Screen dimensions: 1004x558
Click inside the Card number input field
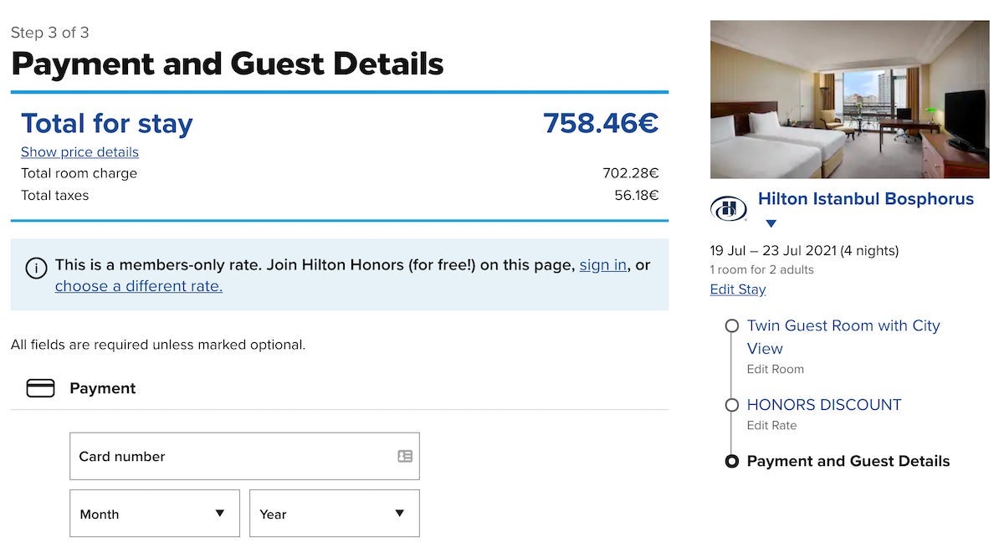(209, 456)
